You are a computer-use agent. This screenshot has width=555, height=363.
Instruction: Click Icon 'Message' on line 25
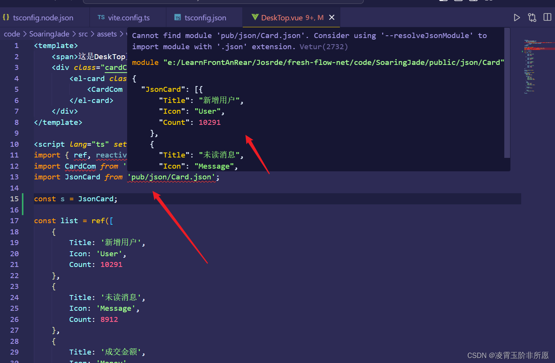point(116,308)
